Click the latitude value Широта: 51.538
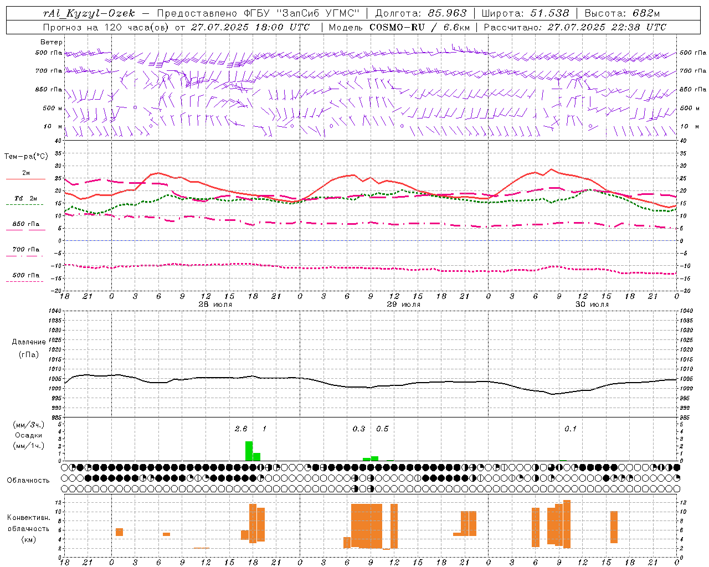Image resolution: width=709 pixels, height=567 pixels. (525, 13)
